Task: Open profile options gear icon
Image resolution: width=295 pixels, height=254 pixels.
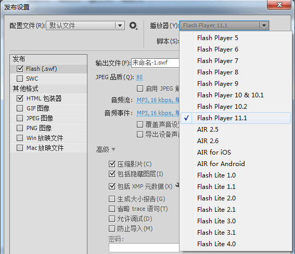Action: 133,26
